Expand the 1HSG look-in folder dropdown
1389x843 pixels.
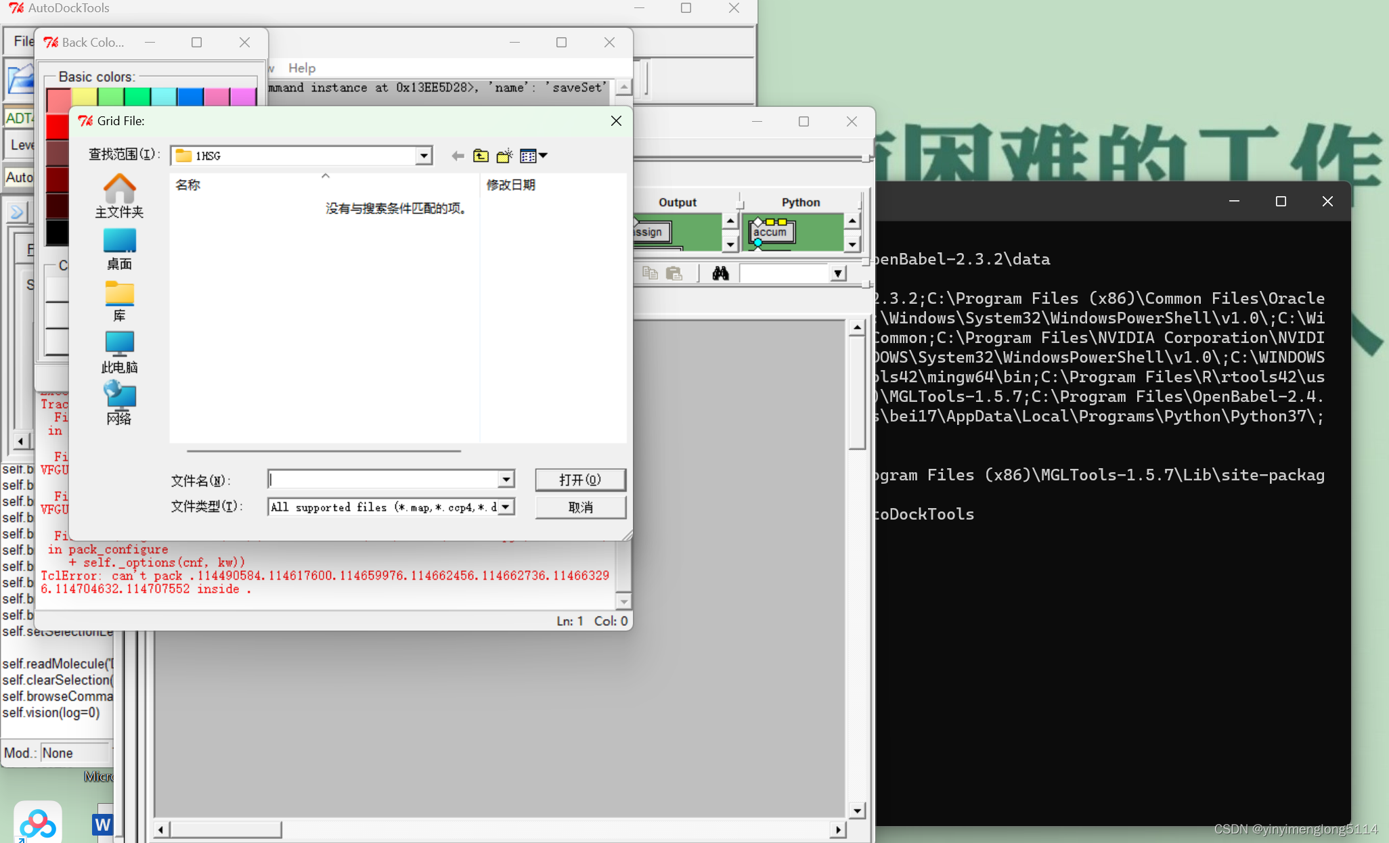point(424,156)
